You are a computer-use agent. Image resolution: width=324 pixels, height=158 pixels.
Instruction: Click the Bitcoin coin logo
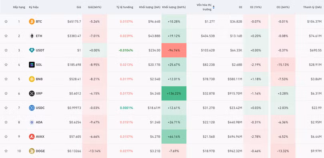(x=32, y=22)
